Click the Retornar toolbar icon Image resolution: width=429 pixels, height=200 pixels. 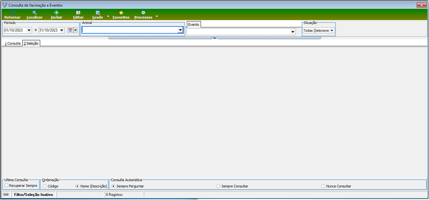(13, 13)
